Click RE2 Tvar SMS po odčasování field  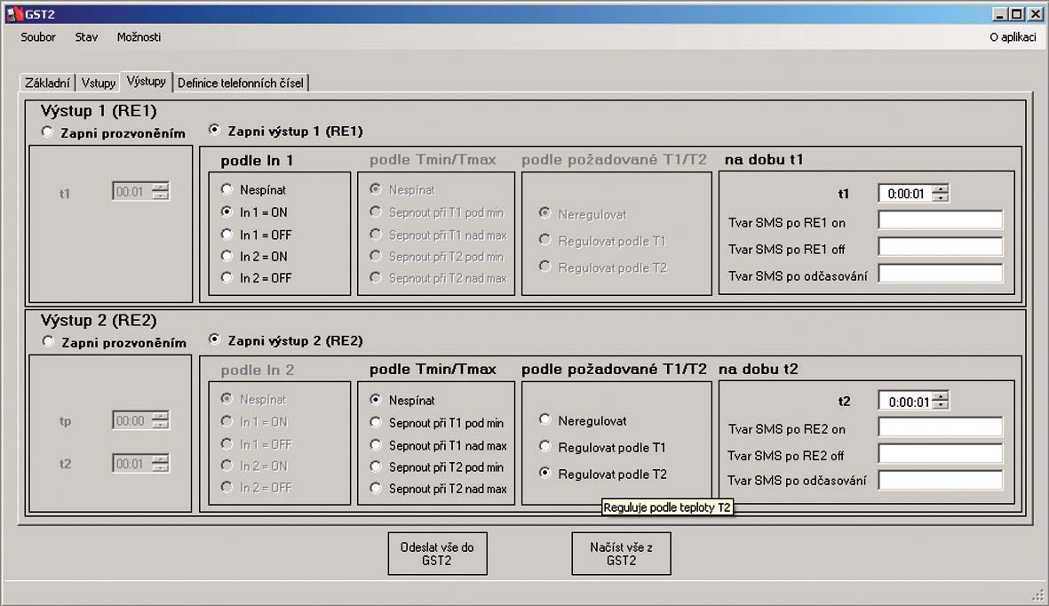[940, 480]
